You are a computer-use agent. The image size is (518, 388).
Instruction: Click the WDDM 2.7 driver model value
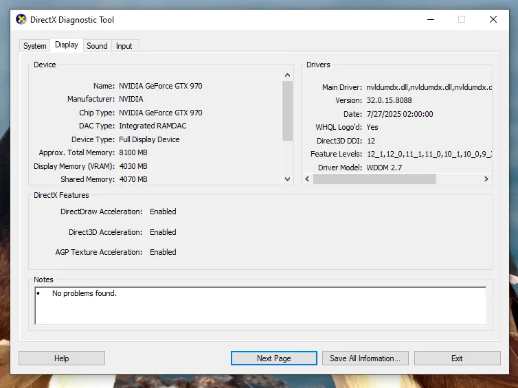click(384, 168)
